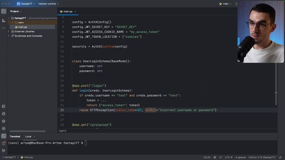Select main.py in the project tree
285x160 pixels.
pos(33,27)
